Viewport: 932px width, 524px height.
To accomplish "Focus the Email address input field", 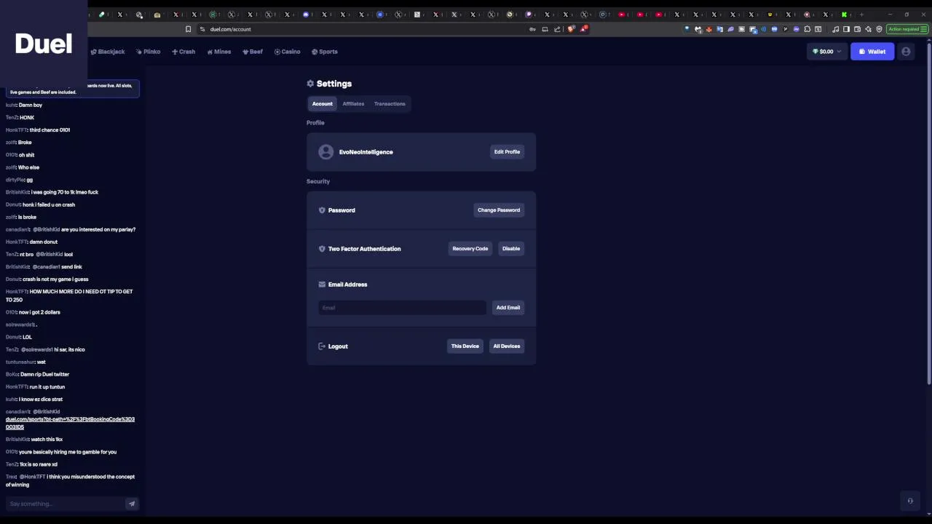I will click(x=402, y=307).
